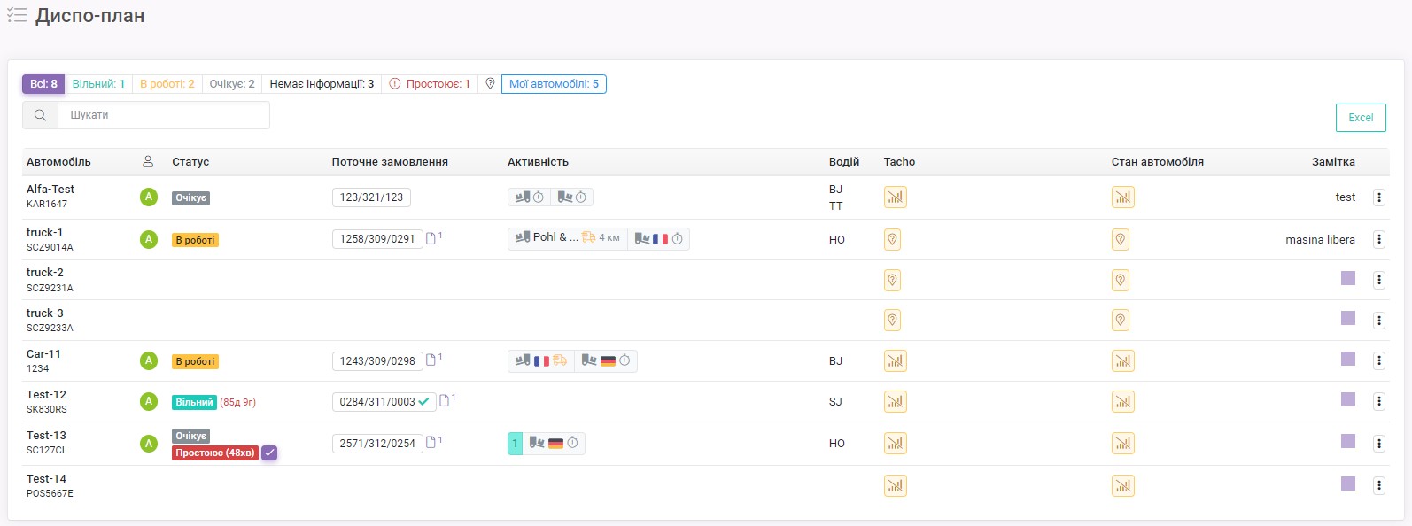Open order 1243/309/0298
The height and width of the screenshot is (526, 1412).
(x=377, y=361)
